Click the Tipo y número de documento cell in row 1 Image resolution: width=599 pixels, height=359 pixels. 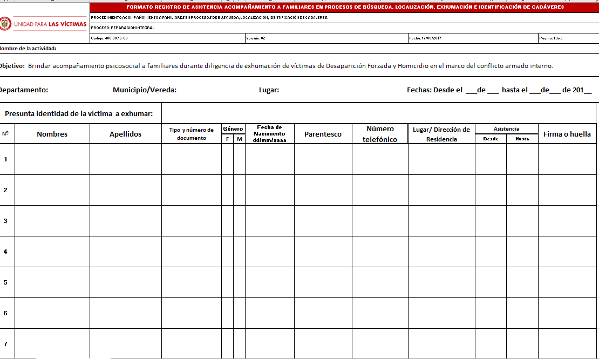click(192, 159)
